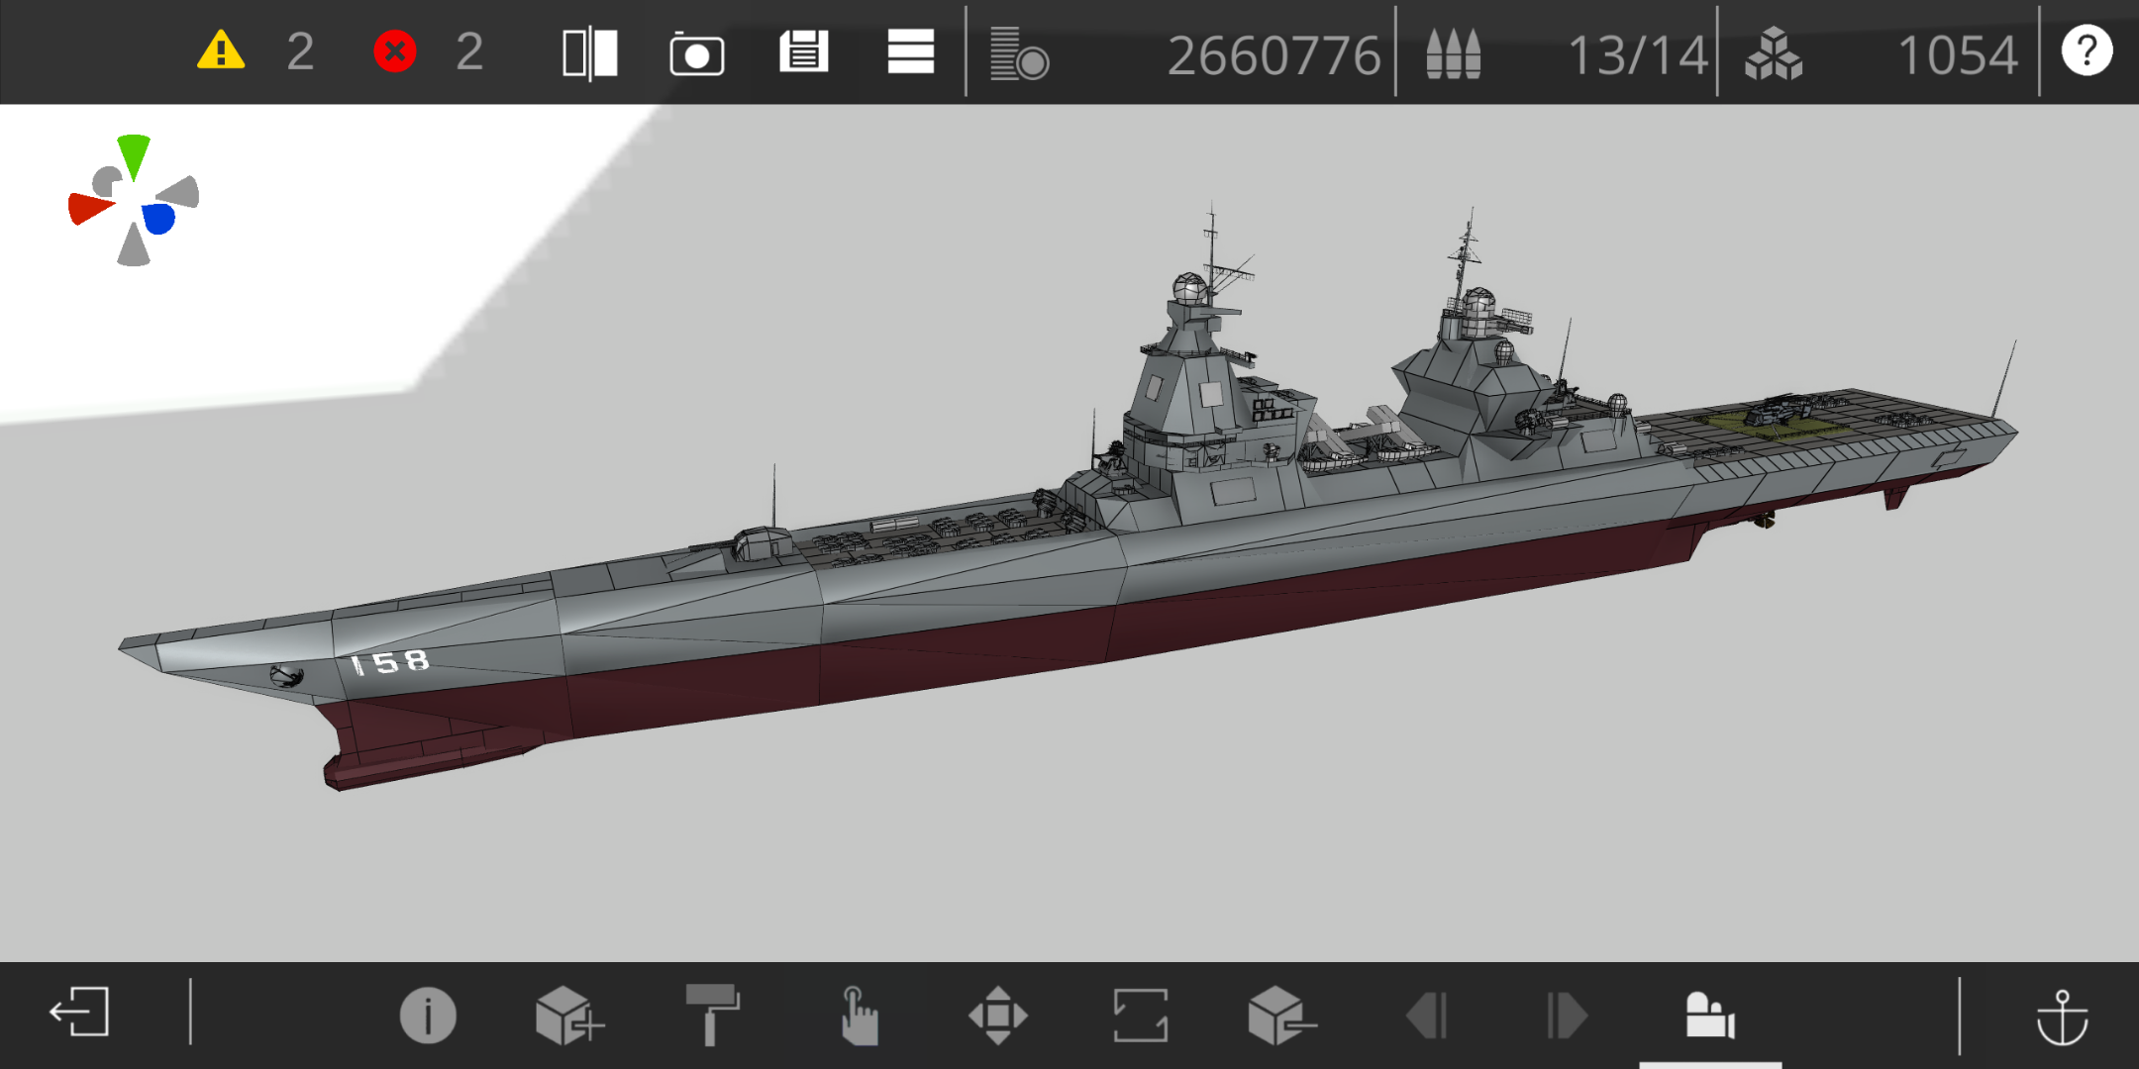
Task: Select the move arrows tool
Action: pos(997,1016)
